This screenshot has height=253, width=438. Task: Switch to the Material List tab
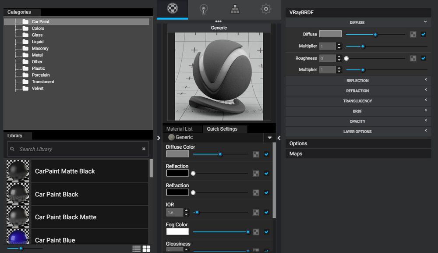[180, 129]
